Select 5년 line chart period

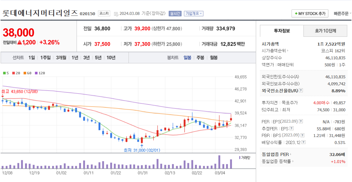[x=98, y=58]
